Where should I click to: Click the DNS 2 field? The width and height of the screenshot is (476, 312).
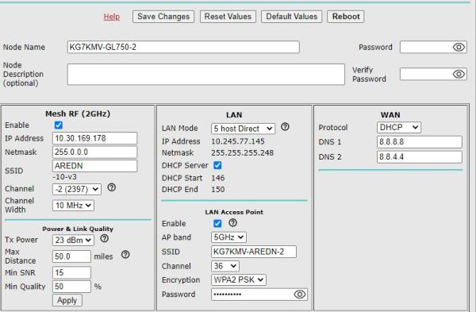click(x=420, y=156)
